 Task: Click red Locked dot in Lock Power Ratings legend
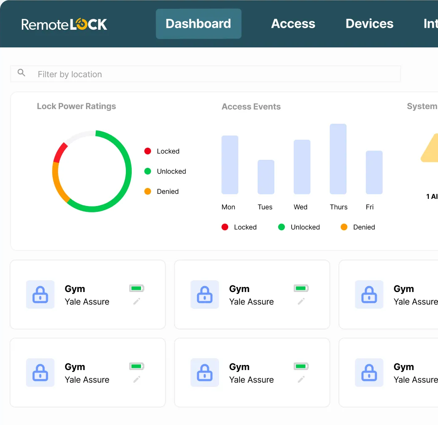coord(148,151)
